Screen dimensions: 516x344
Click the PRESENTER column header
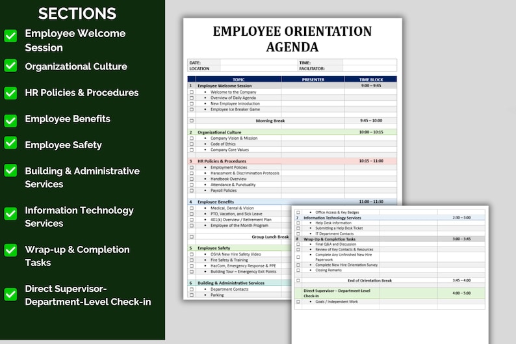click(313, 79)
